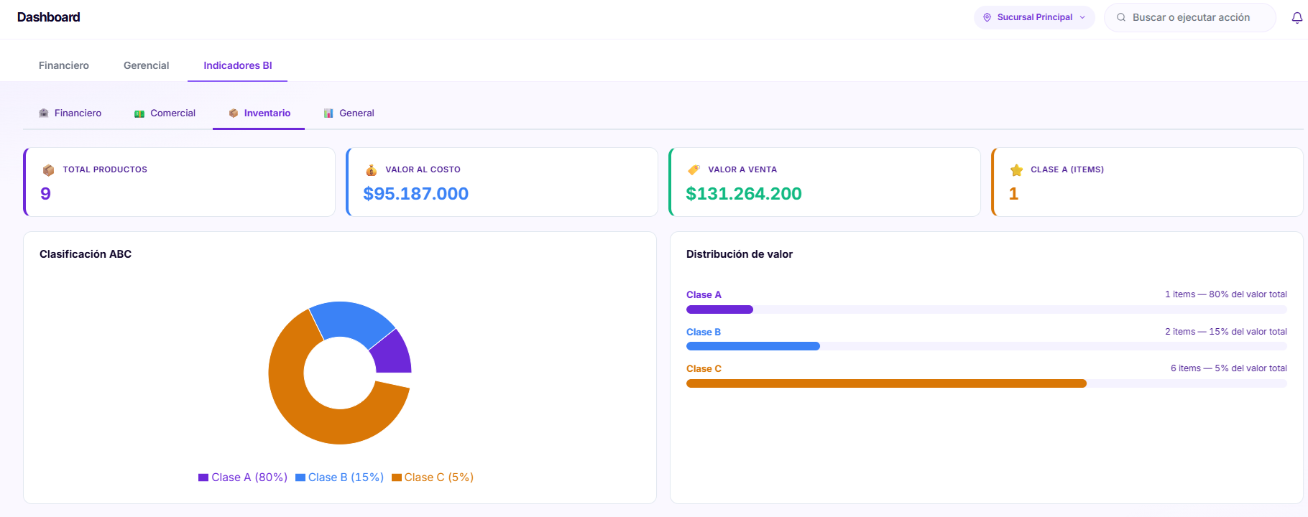This screenshot has height=517, width=1308.
Task: Click the VALOR A VENTA card label
Action: 742,169
